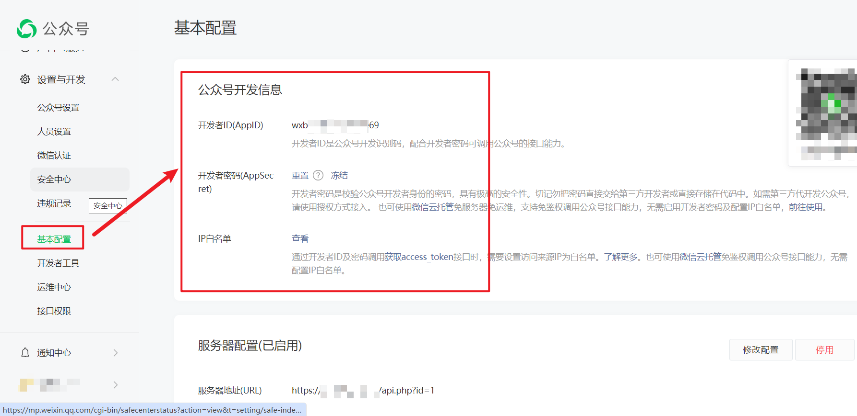The width and height of the screenshot is (857, 416).
Task: Open 开发者工具 menu item
Action: (x=59, y=263)
